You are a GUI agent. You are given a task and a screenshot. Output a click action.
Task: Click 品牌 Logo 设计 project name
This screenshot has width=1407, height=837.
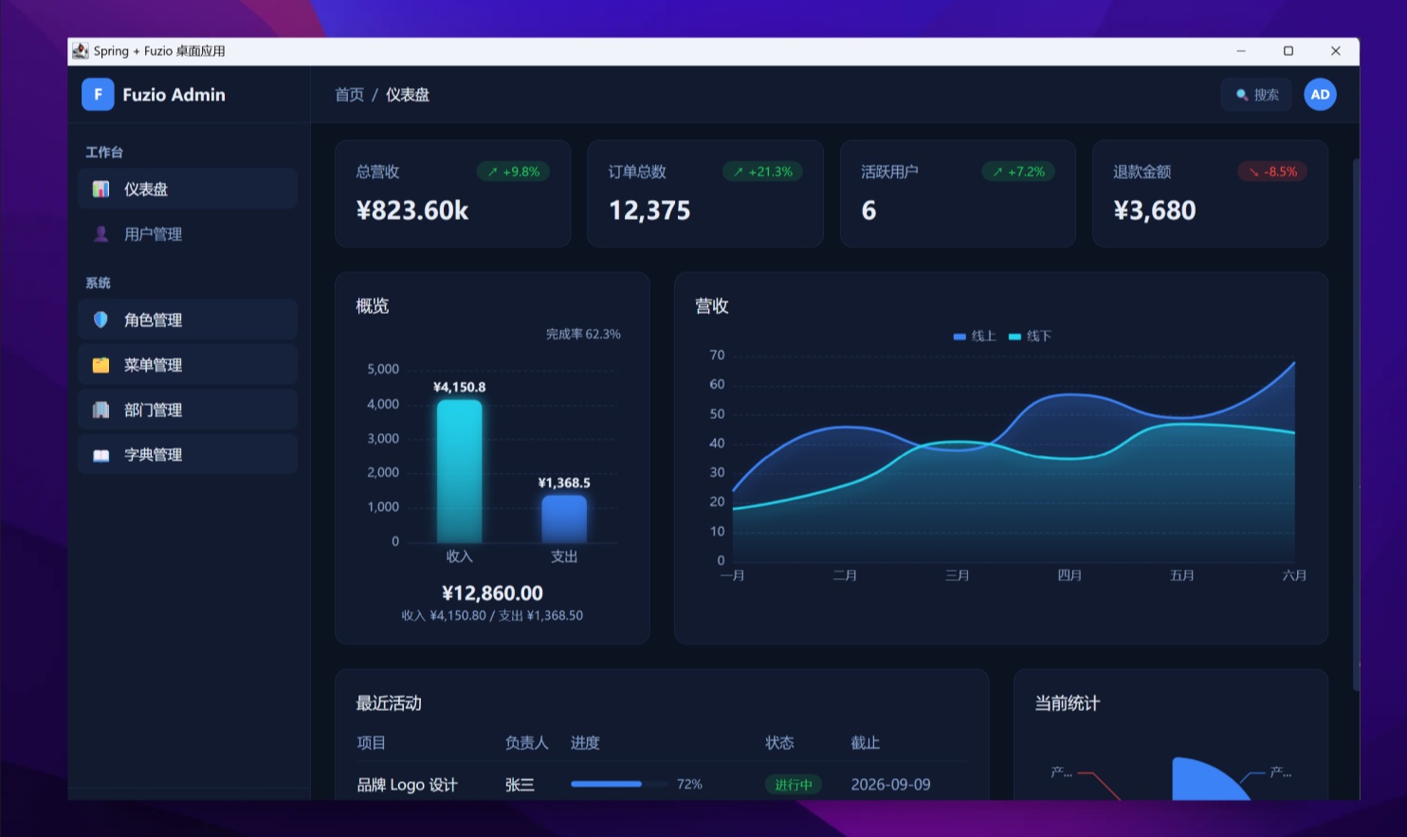[x=407, y=785]
